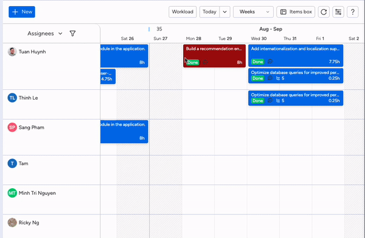
Task: Open the red Build a recommendation task card
Action: click(x=214, y=56)
